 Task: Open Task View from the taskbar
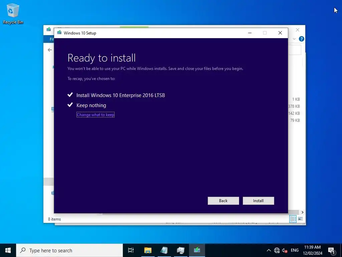pos(131,250)
